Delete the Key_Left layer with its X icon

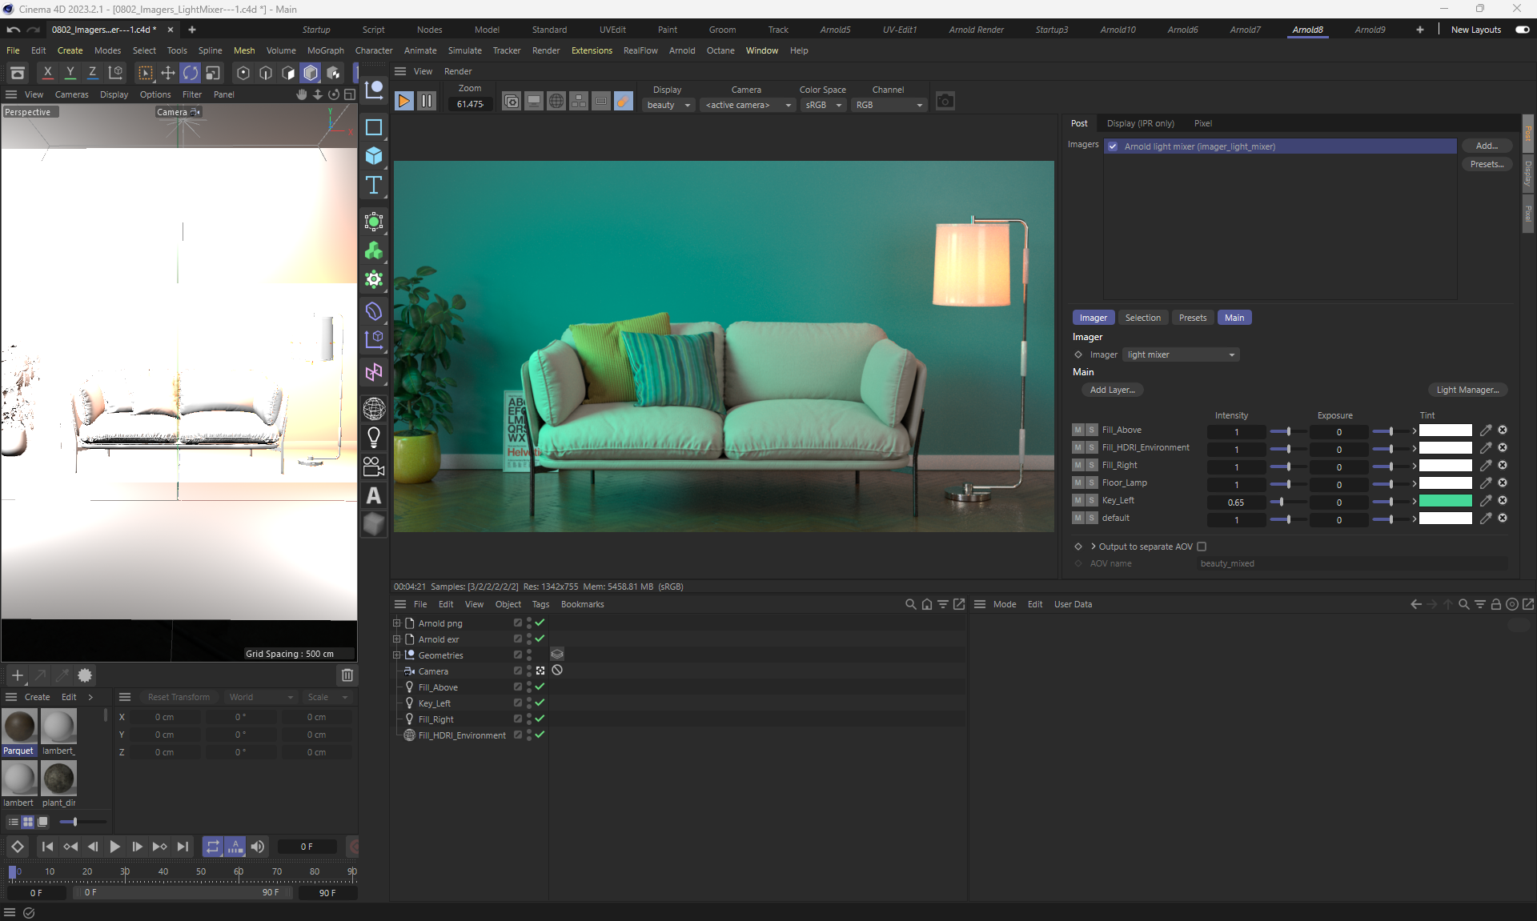(1503, 500)
